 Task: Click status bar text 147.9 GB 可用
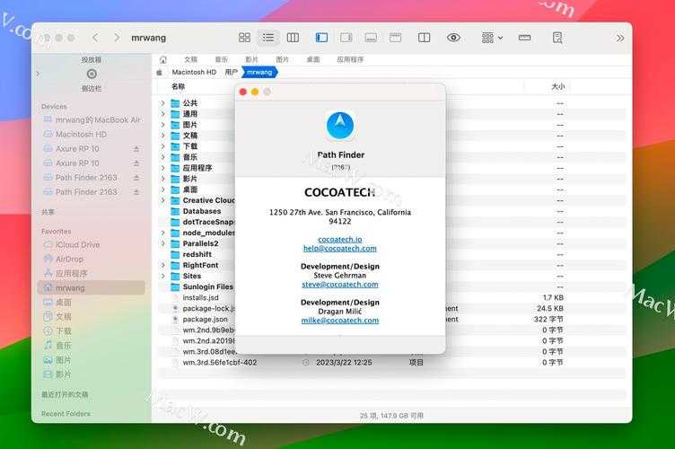(x=401, y=416)
